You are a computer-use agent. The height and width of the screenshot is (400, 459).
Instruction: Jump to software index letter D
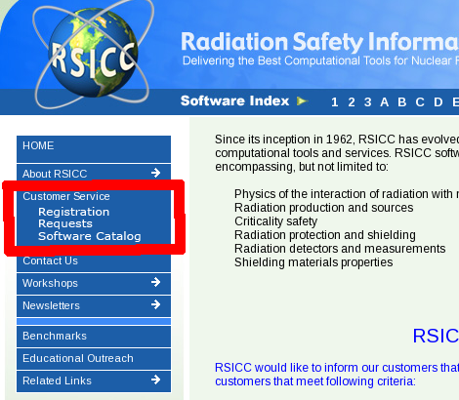438,102
